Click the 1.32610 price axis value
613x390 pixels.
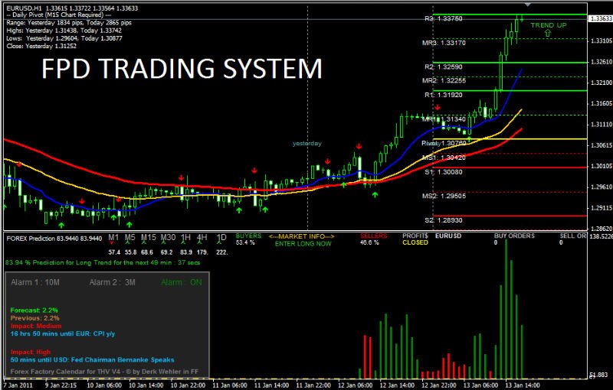602,62
